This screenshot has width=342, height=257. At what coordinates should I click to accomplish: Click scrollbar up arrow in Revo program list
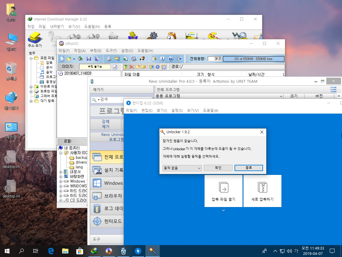pyautogui.click(x=339, y=96)
